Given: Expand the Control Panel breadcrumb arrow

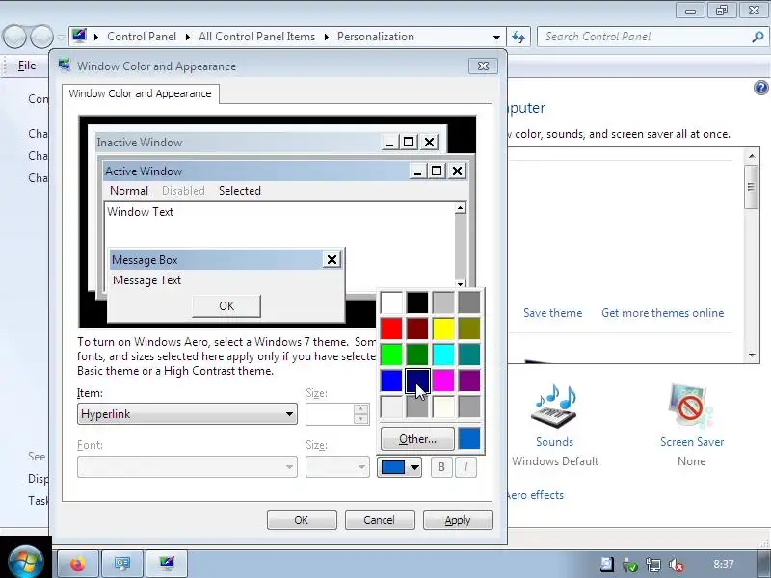Looking at the screenshot, I should click(187, 37).
